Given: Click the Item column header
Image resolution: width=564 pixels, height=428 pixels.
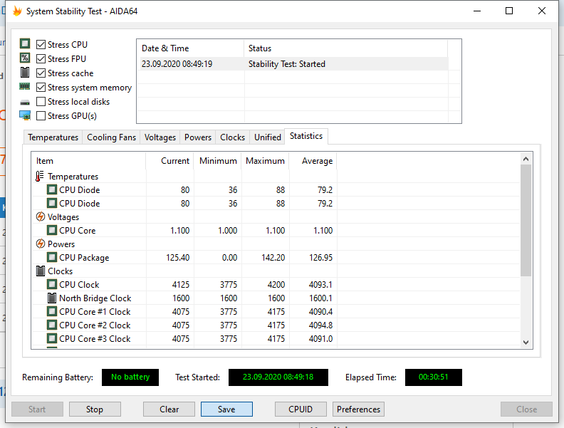Looking at the screenshot, I should [x=88, y=161].
